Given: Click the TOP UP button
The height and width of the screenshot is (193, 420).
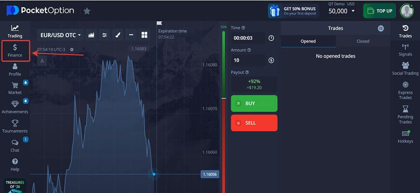Looking at the screenshot, I should click(379, 11).
